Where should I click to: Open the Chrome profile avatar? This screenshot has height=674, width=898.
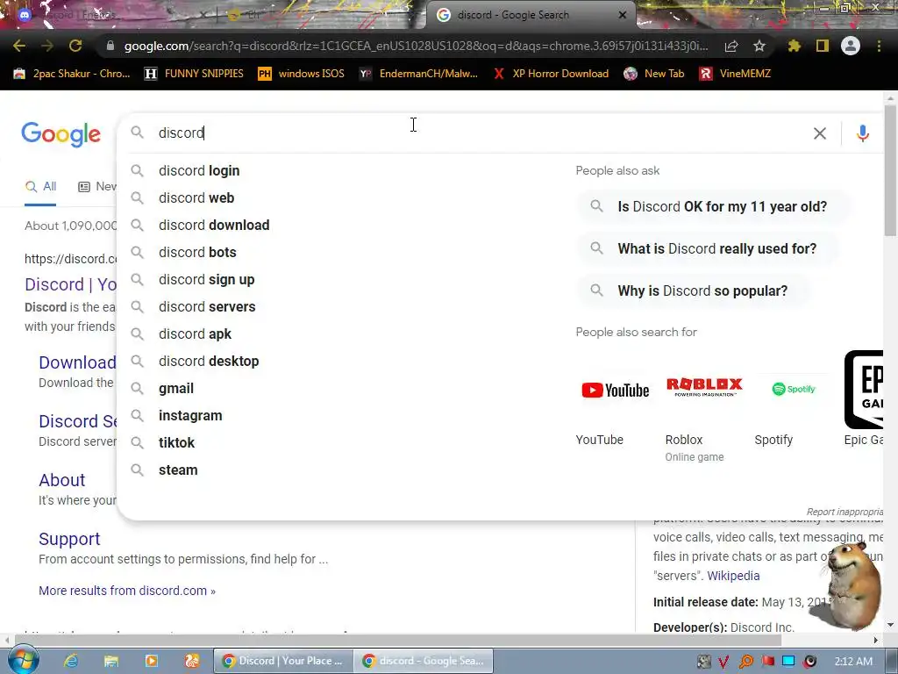point(851,46)
